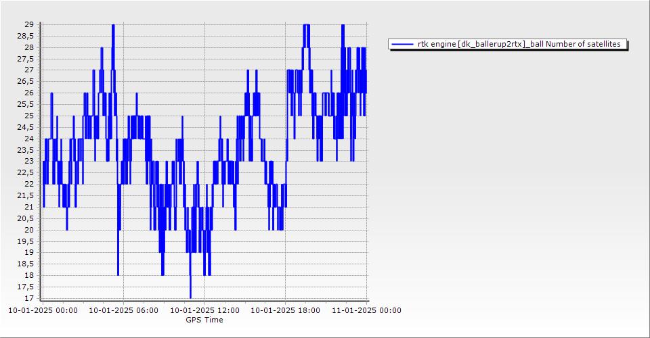Screen dimensions: 650x338
Task: Select the 10-01-2025 00:00 x-axis label
Action: 43,311
